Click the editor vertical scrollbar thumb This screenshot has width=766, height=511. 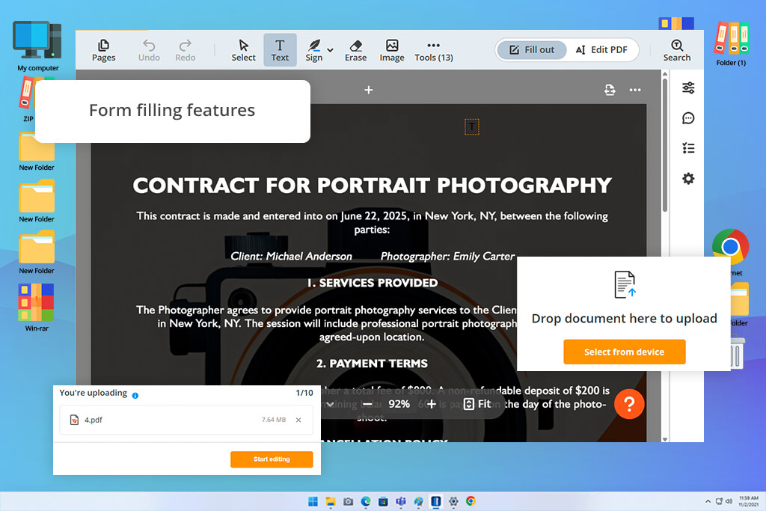coord(664,144)
